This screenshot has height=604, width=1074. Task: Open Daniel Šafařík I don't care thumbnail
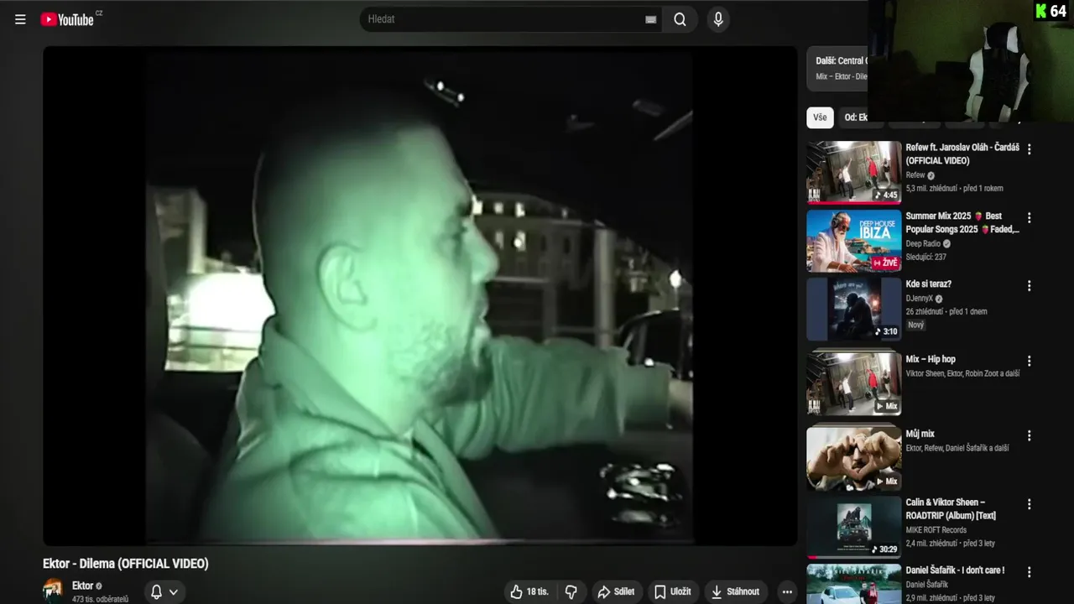pos(854,584)
